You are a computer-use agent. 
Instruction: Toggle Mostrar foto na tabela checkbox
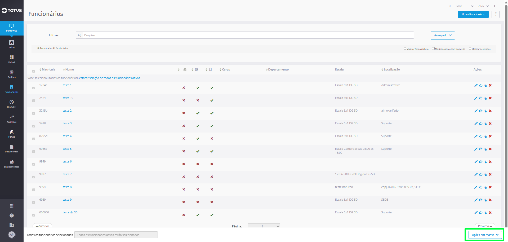405,49
